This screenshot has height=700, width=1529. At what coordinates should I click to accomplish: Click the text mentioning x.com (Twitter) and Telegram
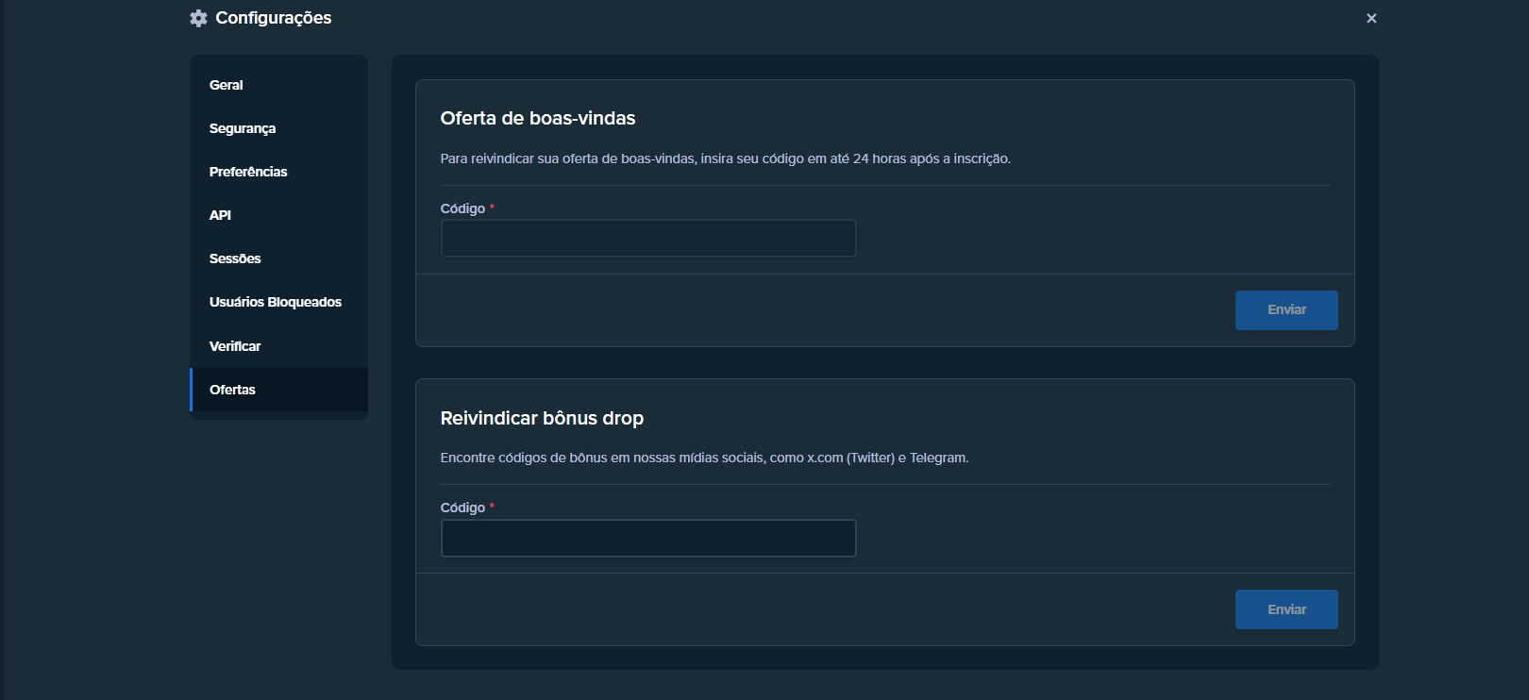pyautogui.click(x=704, y=458)
